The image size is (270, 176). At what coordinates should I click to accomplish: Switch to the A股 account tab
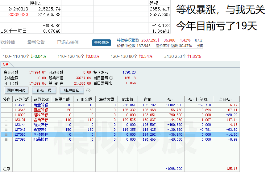point(5,64)
